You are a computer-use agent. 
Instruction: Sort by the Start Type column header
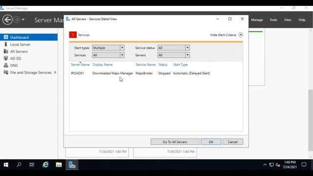pos(180,65)
